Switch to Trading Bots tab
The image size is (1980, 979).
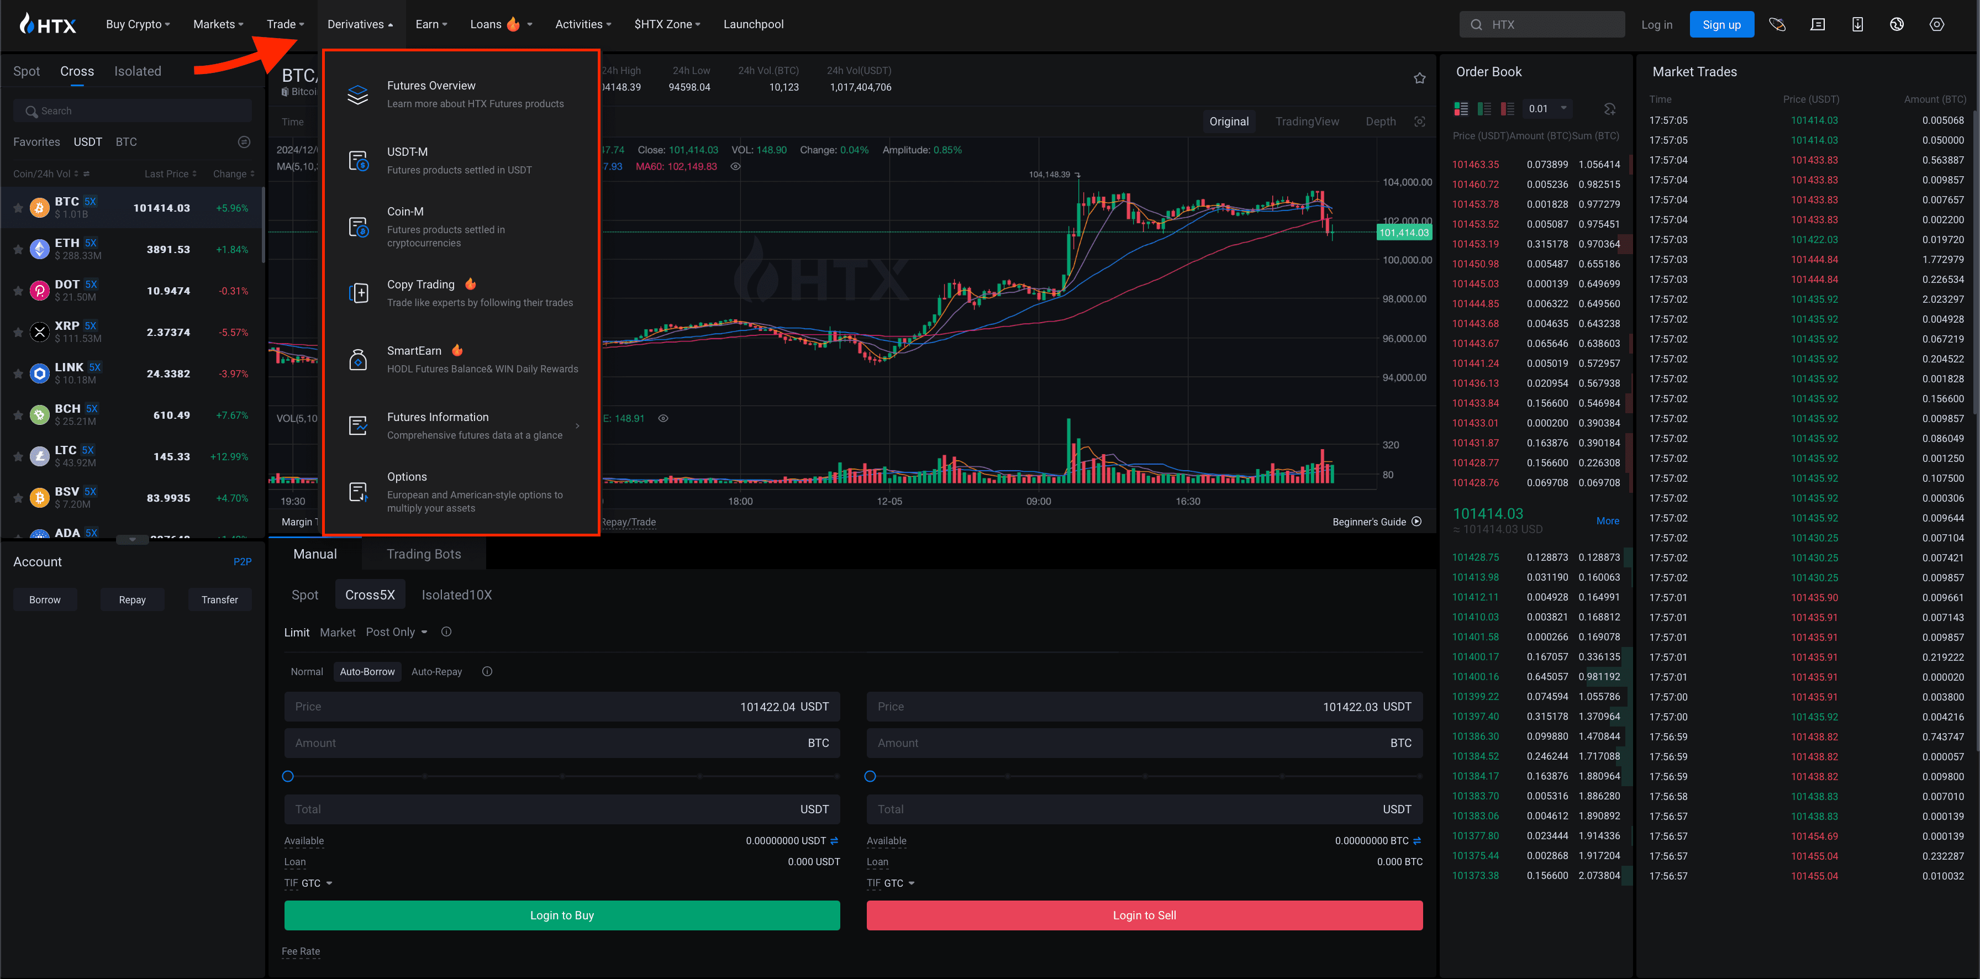(424, 554)
